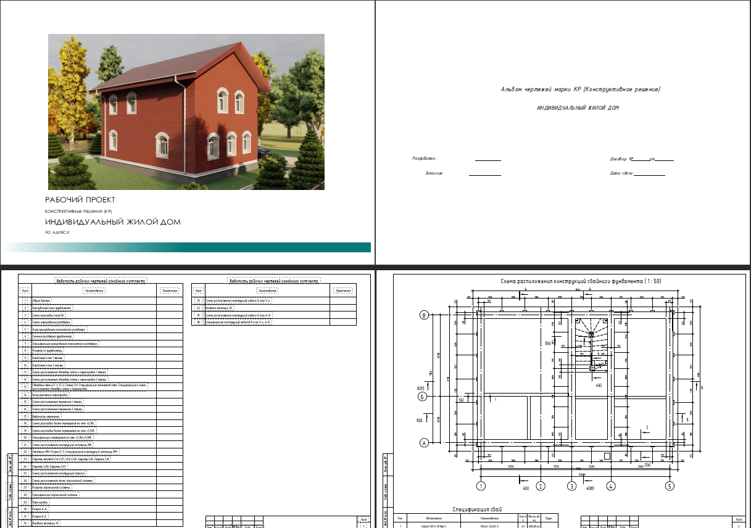Click row 9 'Кладочный план 1 этажа'
This screenshot has width=751, height=528.
click(x=101, y=358)
